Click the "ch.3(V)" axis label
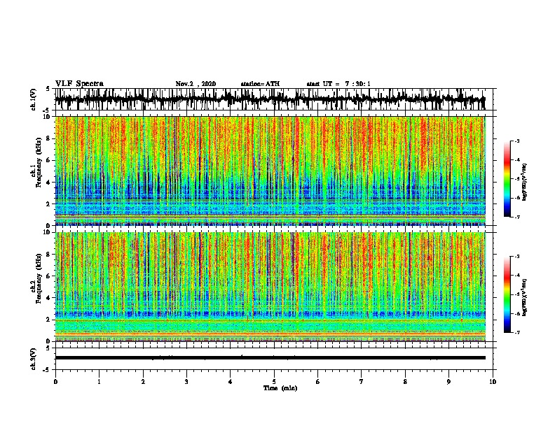This screenshot has width=555, height=428. [x=34, y=359]
